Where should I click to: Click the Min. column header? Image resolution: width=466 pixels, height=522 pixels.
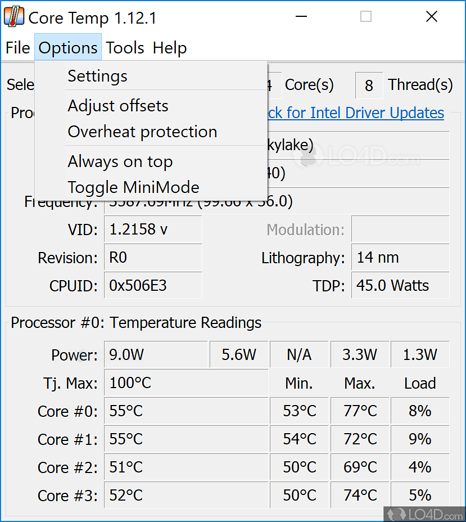[299, 383]
